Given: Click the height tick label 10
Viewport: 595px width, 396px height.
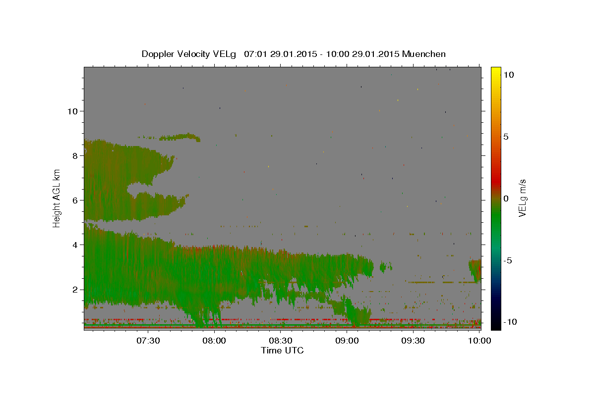Looking at the screenshot, I should [x=72, y=111].
